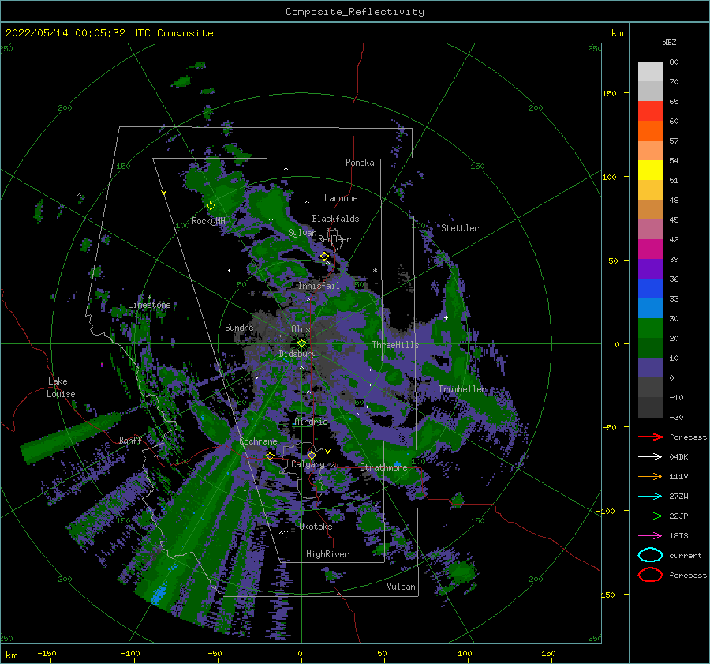Click the green 22JP arrow icon
Screen dimensions: 710x664
[650, 516]
